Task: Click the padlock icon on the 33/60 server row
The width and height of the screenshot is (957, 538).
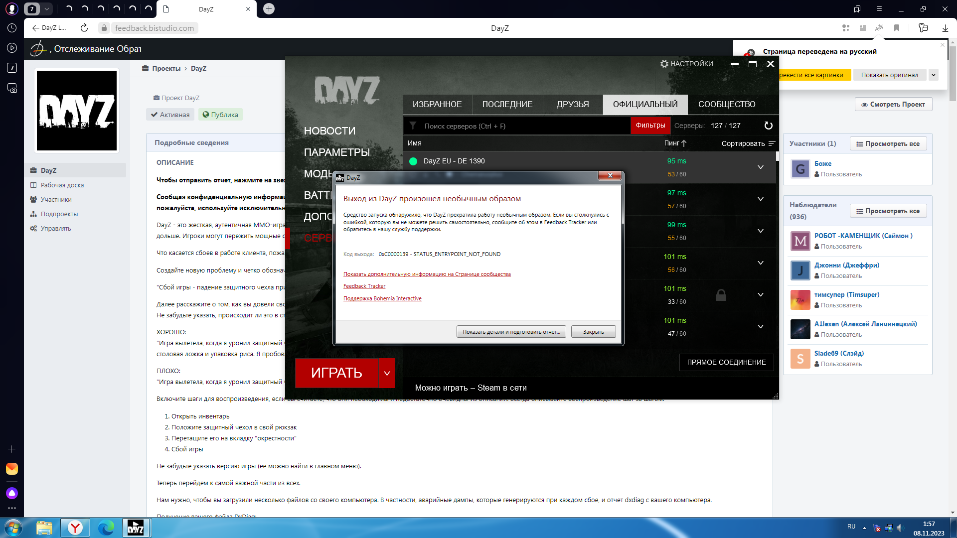Action: pos(721,295)
